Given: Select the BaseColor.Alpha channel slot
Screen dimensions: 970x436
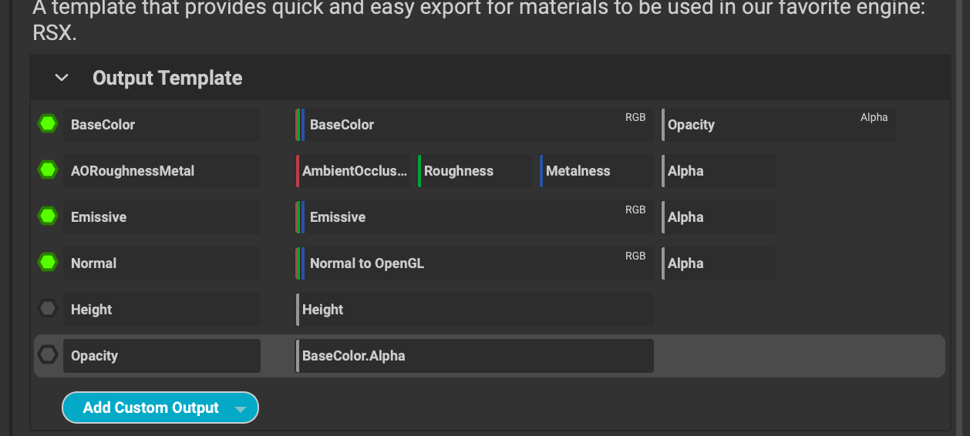Looking at the screenshot, I should click(474, 356).
